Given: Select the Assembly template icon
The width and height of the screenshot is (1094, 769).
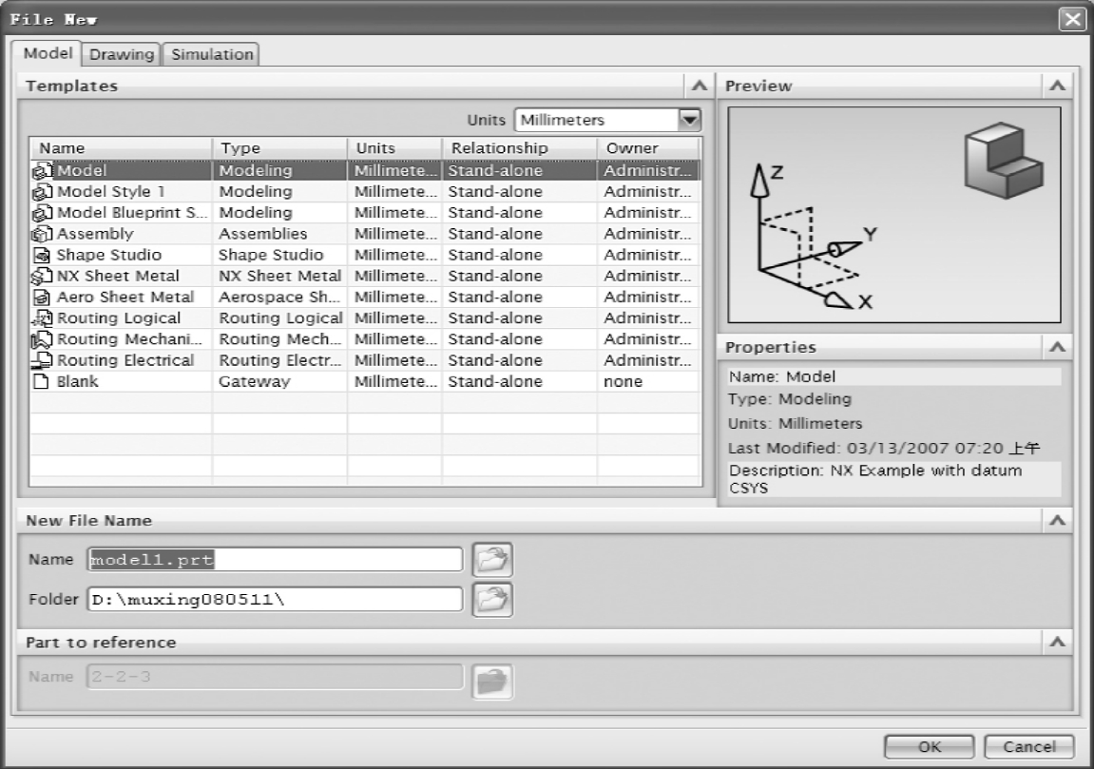Looking at the screenshot, I should coord(43,234).
